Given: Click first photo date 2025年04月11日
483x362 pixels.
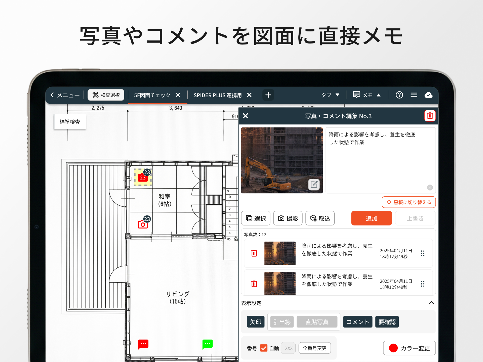Looking at the screenshot, I should [x=396, y=250].
